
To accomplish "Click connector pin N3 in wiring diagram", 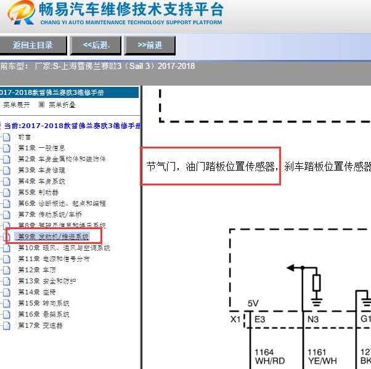I will click(x=313, y=319).
